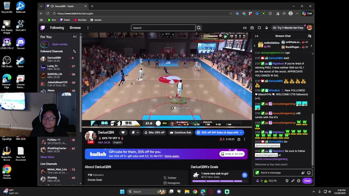Open Bits balance diamond below chat
Viewport: 349px width, 196px height.
click(259, 181)
